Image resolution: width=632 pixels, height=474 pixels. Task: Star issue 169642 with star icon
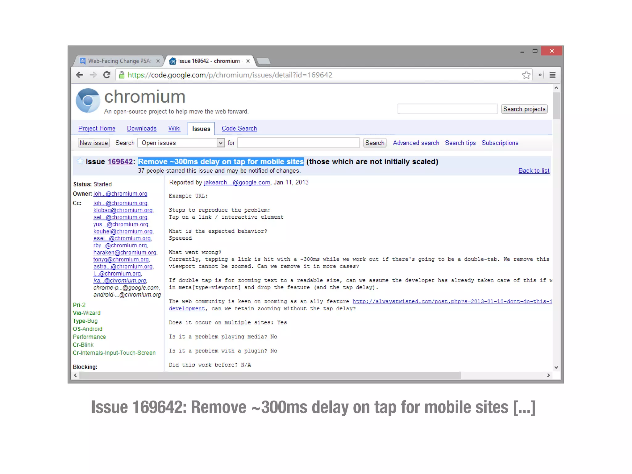(x=80, y=161)
